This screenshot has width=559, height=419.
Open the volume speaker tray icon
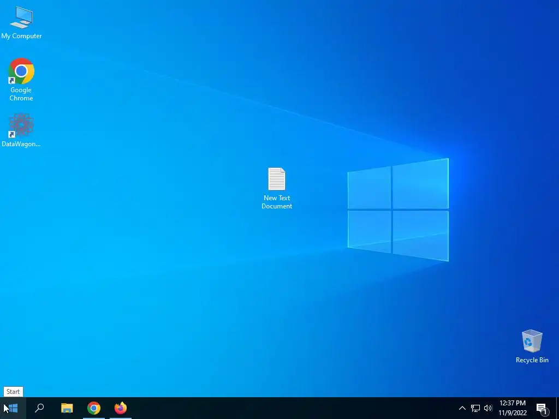[x=488, y=408]
